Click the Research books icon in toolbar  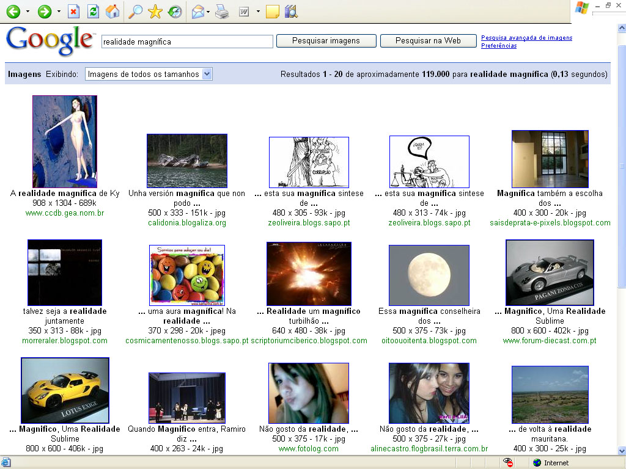[291, 11]
